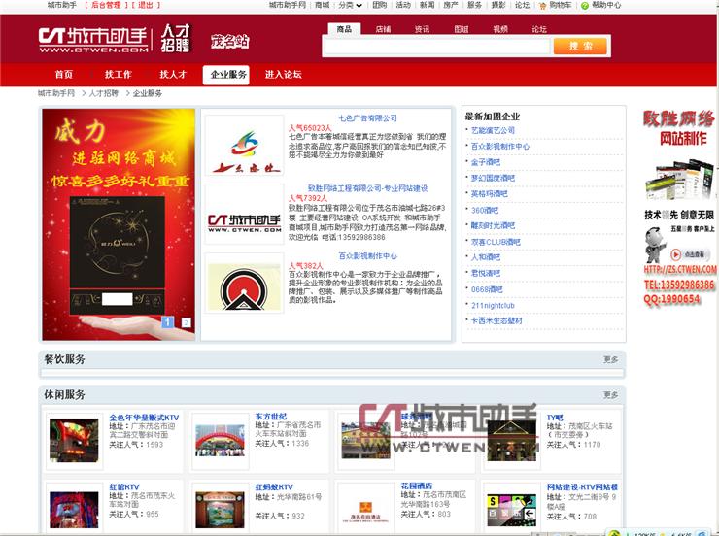Viewport: 719px width, 536px height.
Task: Click the 威力 promotional banner image
Action: 119,224
